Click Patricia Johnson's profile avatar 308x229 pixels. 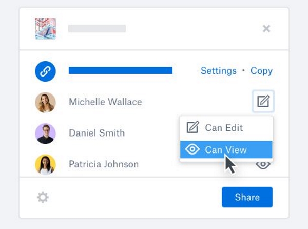point(45,164)
